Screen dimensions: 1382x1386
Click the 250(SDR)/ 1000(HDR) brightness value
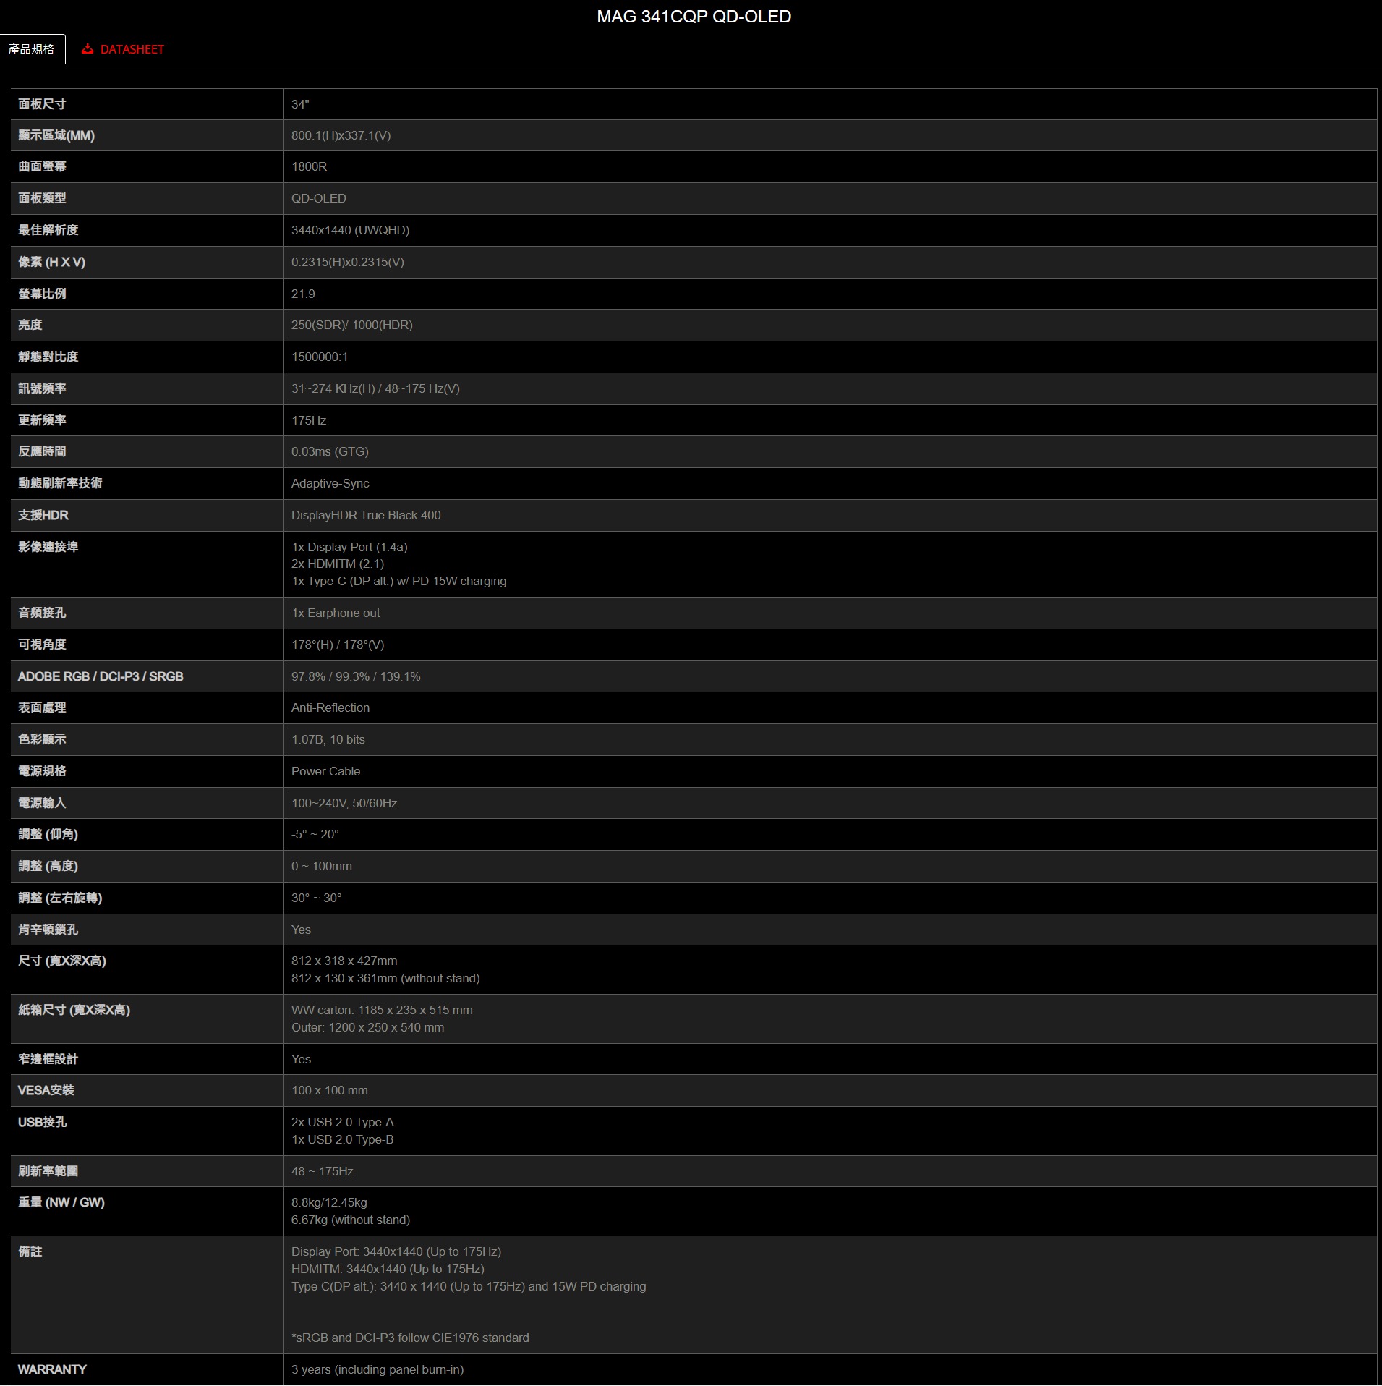(351, 325)
